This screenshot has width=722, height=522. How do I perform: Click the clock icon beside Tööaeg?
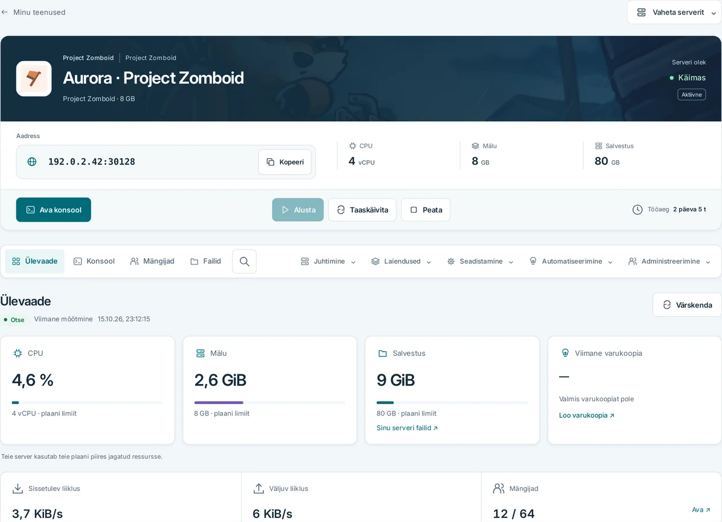[637, 210]
